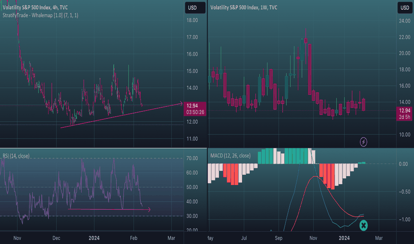Screen dimensions: 414x244
Task: Click 10.00 on the weekly price axis
Action: pos(405,135)
